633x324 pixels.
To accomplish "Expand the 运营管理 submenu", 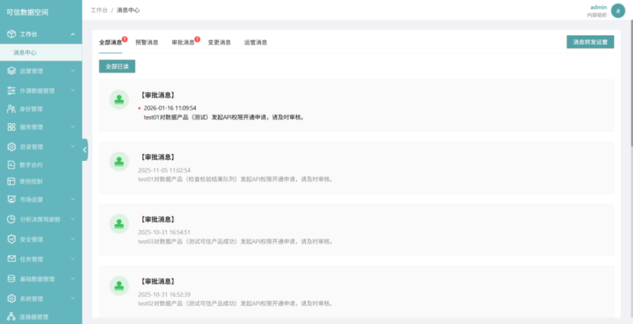I will (x=72, y=71).
